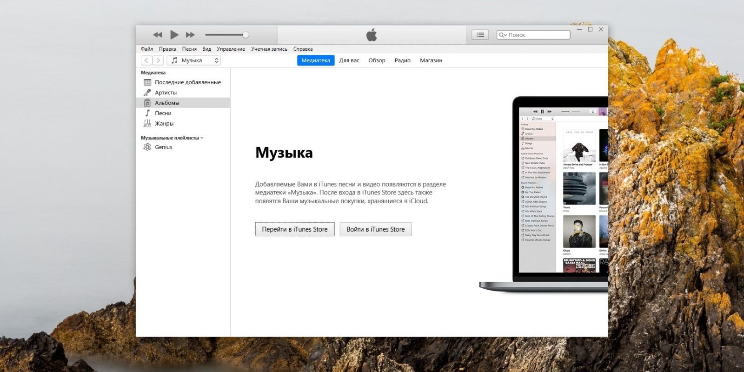
Task: Click the Артисты microphone icon
Action: pos(147,93)
